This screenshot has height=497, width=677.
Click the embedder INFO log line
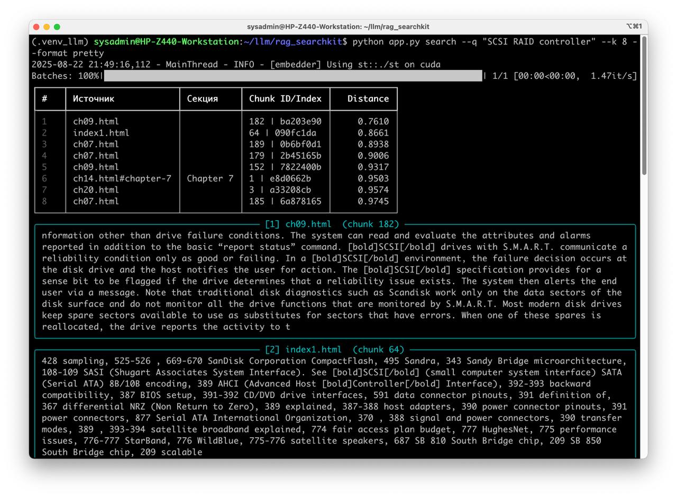point(236,65)
